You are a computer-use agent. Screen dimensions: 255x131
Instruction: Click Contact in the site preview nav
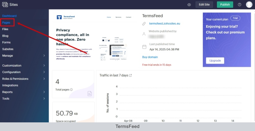(129, 17)
